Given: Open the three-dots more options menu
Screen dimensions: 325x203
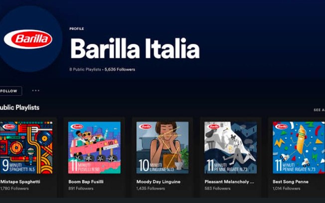Looking at the screenshot, I should (x=36, y=91).
